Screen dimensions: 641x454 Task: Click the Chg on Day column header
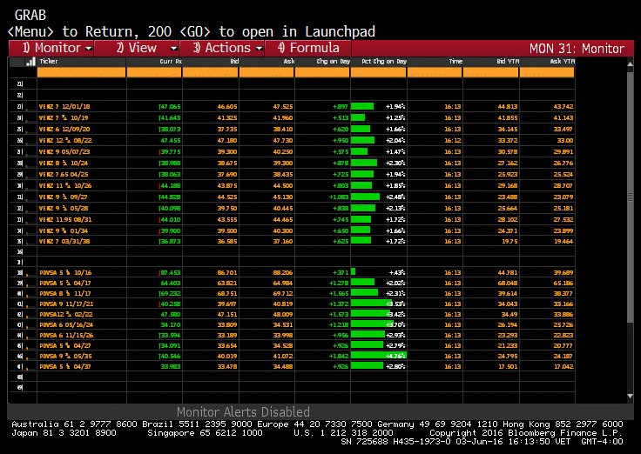point(334,62)
